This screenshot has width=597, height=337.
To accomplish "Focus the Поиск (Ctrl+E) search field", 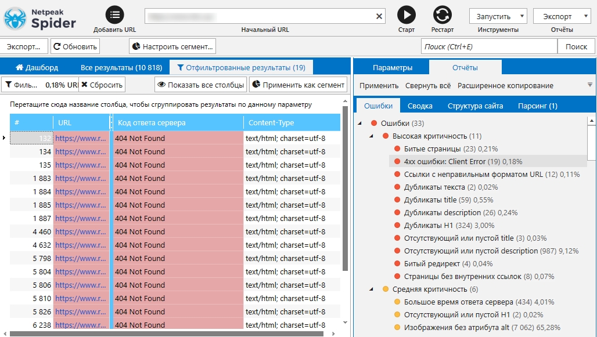I will 488,46.
